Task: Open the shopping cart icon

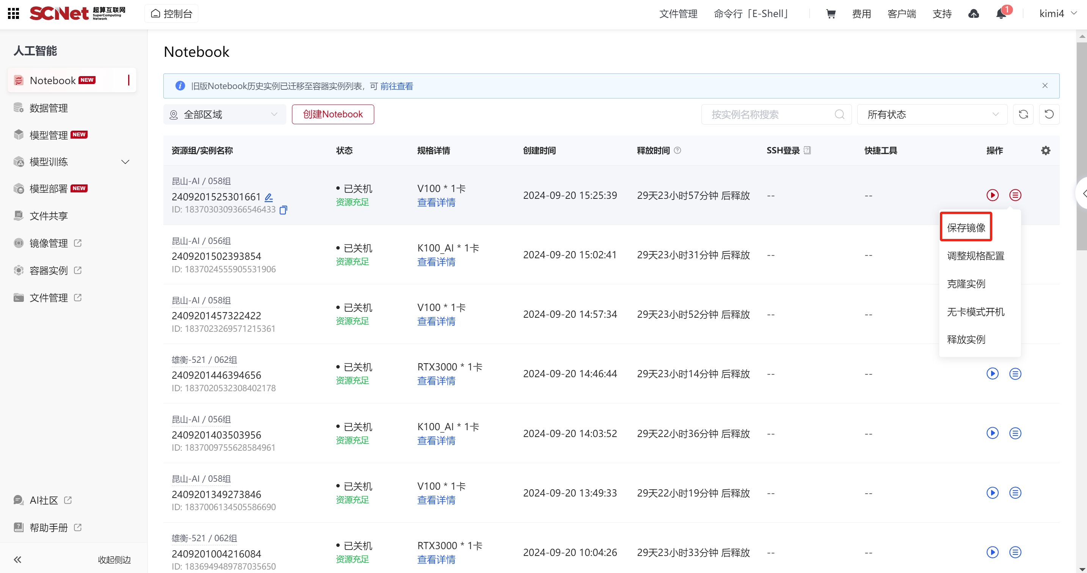Action: click(x=830, y=14)
